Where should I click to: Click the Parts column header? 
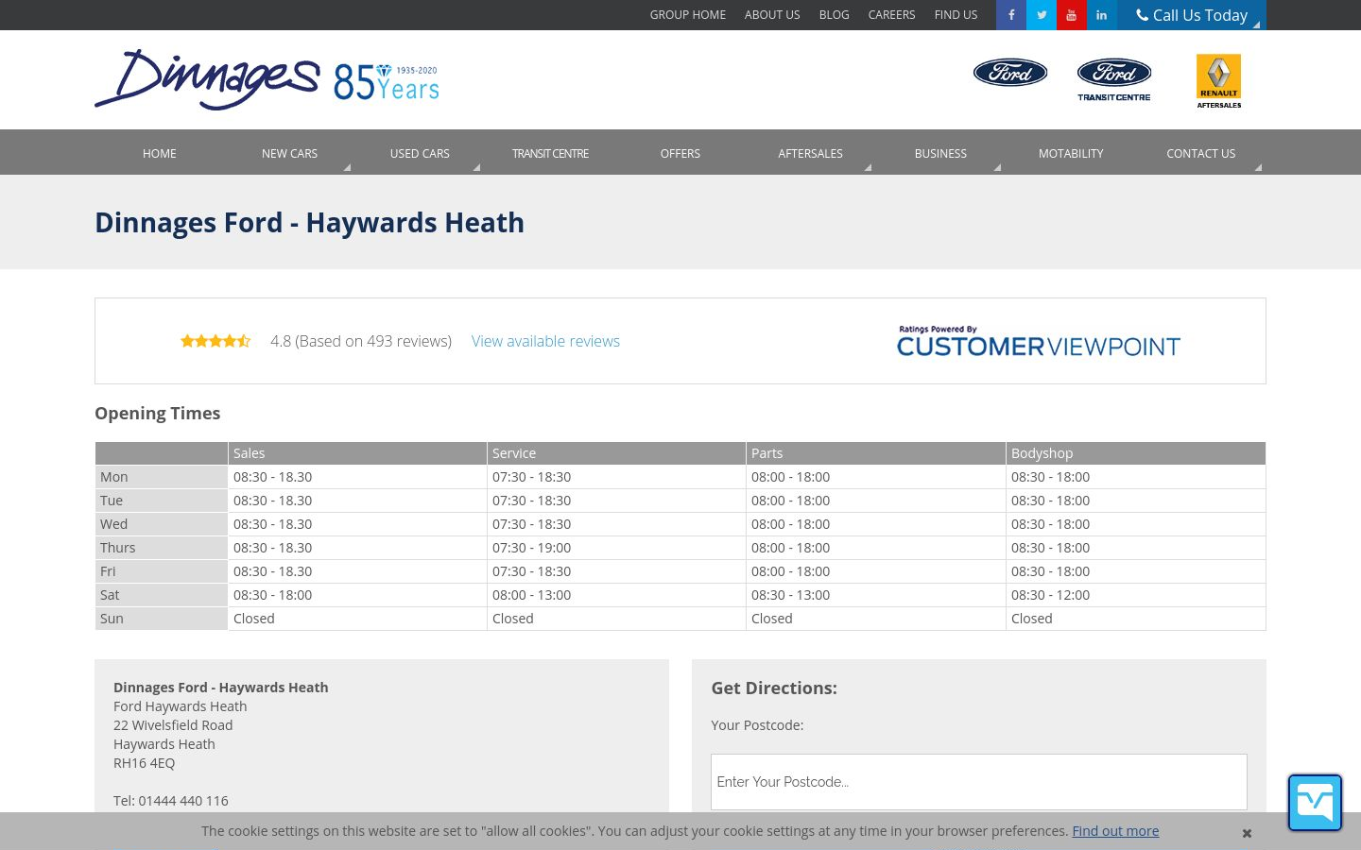876,453
